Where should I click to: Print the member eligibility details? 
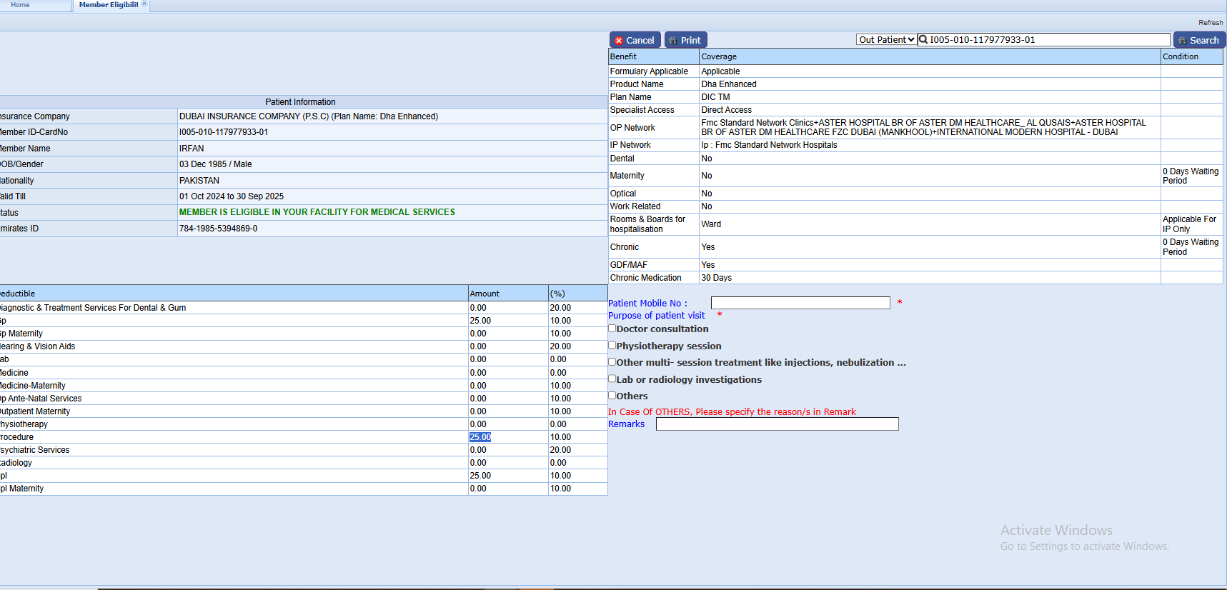point(685,41)
